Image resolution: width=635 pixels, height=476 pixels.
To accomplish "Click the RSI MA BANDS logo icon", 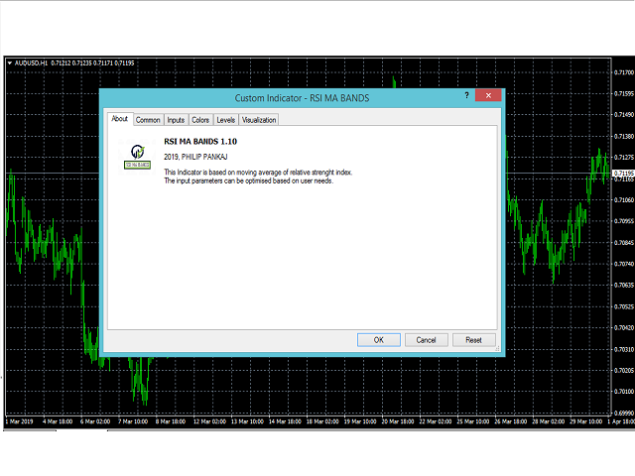I will click(136, 155).
